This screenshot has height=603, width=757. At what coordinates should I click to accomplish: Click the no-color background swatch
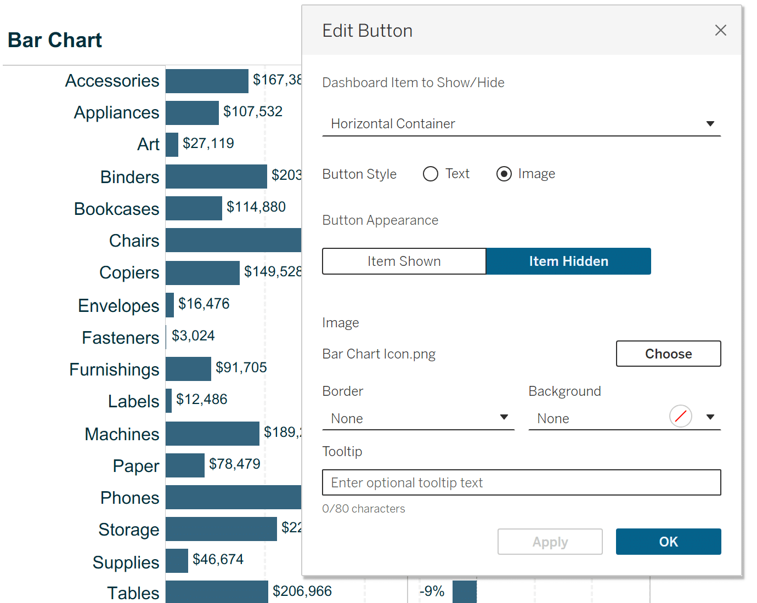tap(680, 416)
